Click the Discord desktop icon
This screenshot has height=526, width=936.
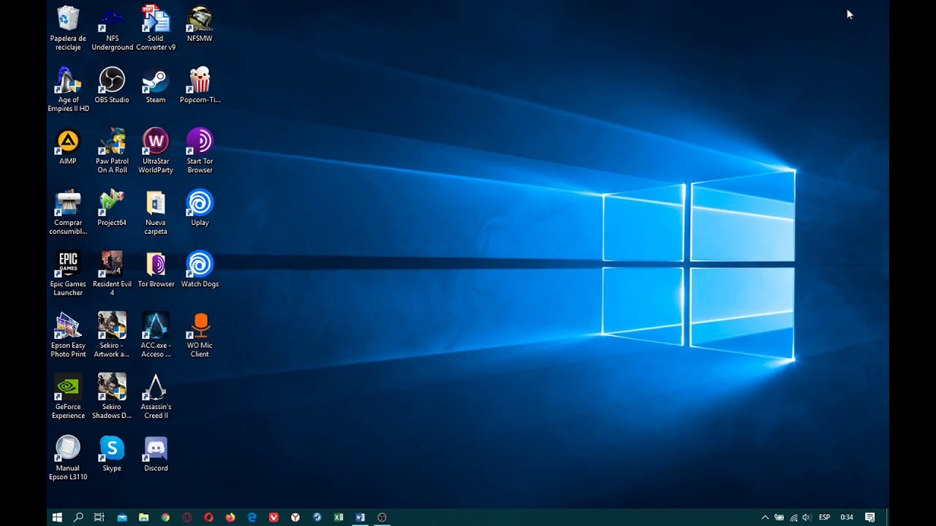point(156,454)
